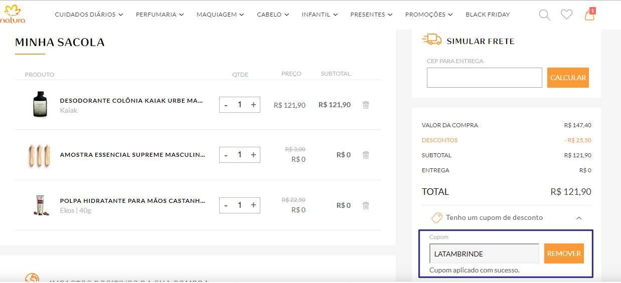This screenshot has width=621, height=283.
Task: Remove Amostra Essencial Supreme using trash icon
Action: coord(366,155)
